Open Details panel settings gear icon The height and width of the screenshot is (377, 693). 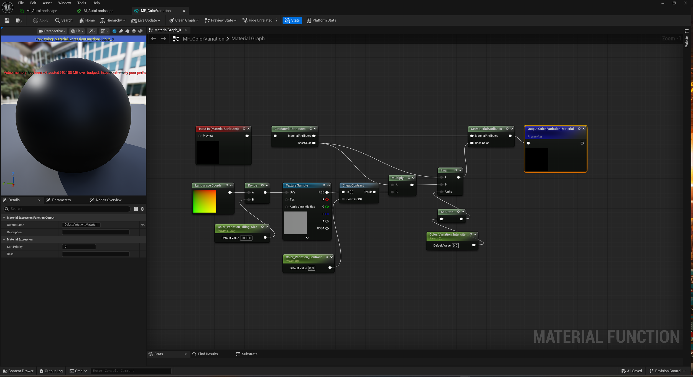142,209
